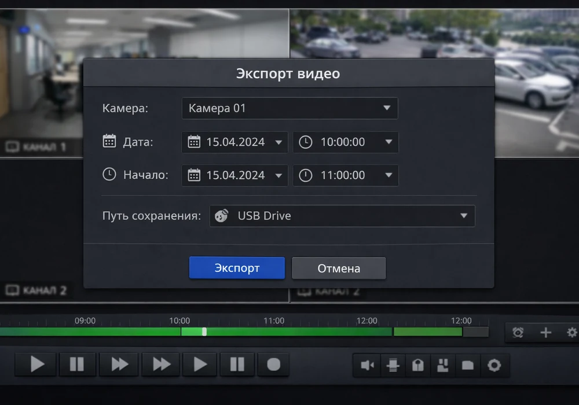This screenshot has width=579, height=405.
Task: Click the white playhead marker on the timeline
Action: pos(204,332)
